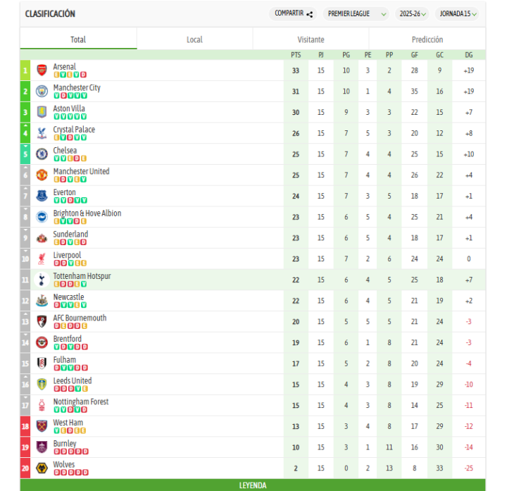Click the Chelsea club badge
507x491 pixels.
pyautogui.click(x=42, y=154)
